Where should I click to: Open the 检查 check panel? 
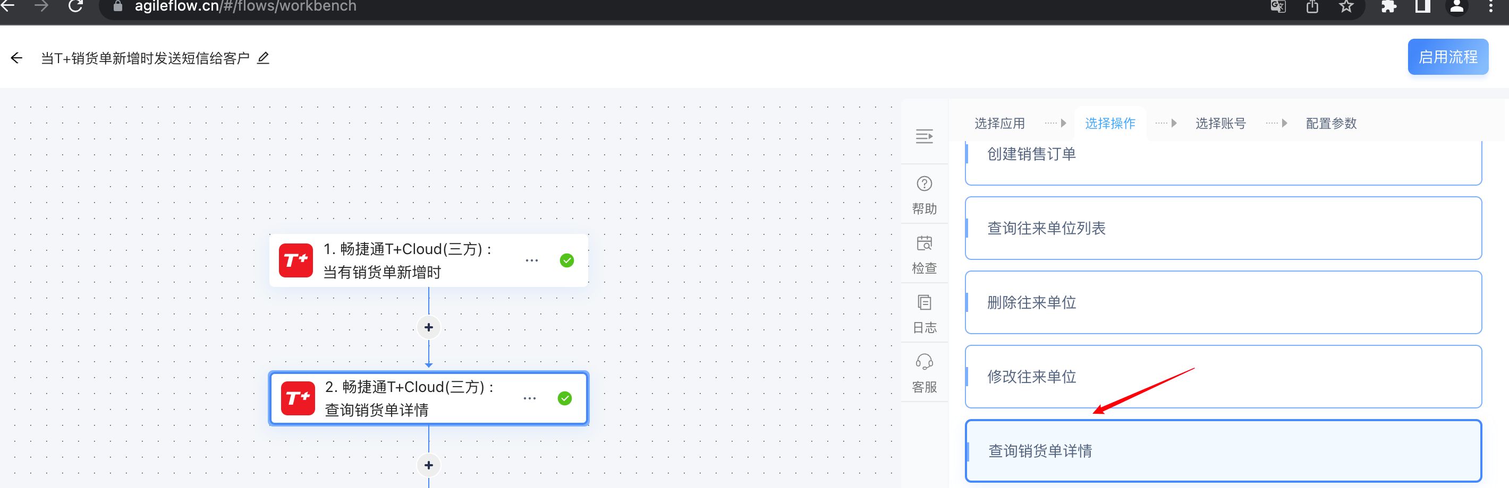coord(925,254)
